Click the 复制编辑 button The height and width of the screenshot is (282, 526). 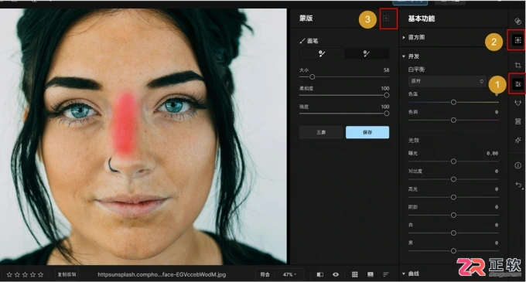pyautogui.click(x=67, y=274)
